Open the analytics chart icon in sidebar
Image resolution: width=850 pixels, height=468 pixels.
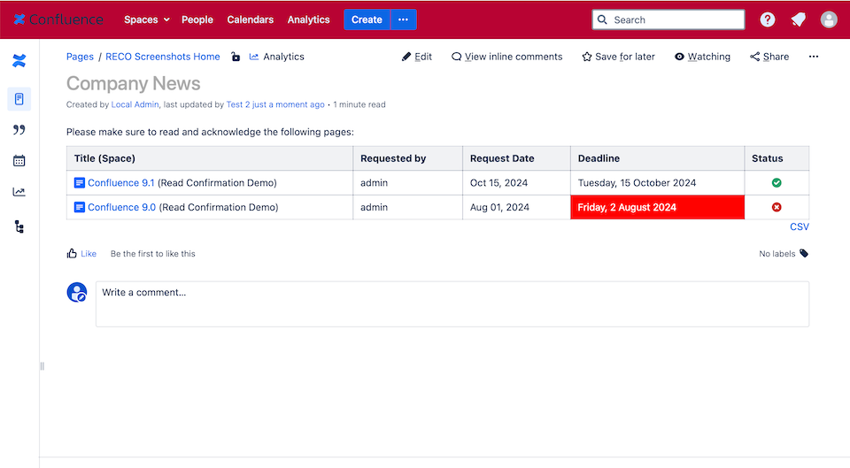point(19,192)
